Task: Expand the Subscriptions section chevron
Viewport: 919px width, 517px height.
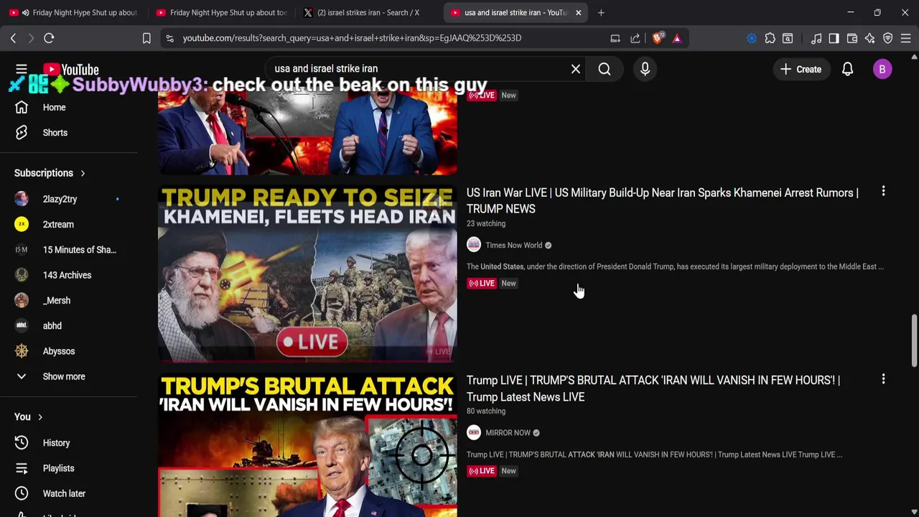Action: pyautogui.click(x=83, y=173)
